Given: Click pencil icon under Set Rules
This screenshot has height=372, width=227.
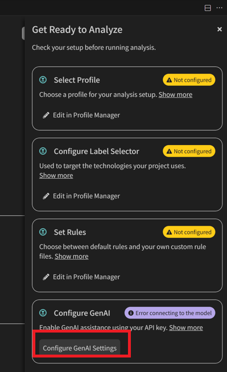Looking at the screenshot, I should 46,277.
